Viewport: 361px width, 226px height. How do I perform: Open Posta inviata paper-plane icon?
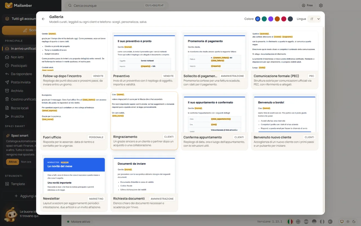tap(7, 82)
